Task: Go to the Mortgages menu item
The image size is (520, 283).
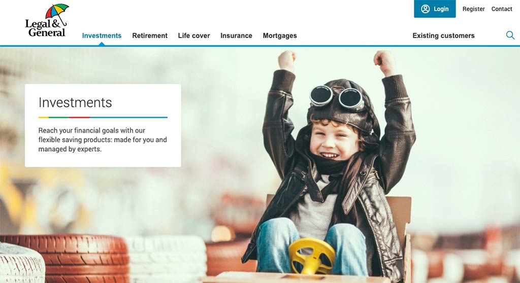Action: point(280,36)
